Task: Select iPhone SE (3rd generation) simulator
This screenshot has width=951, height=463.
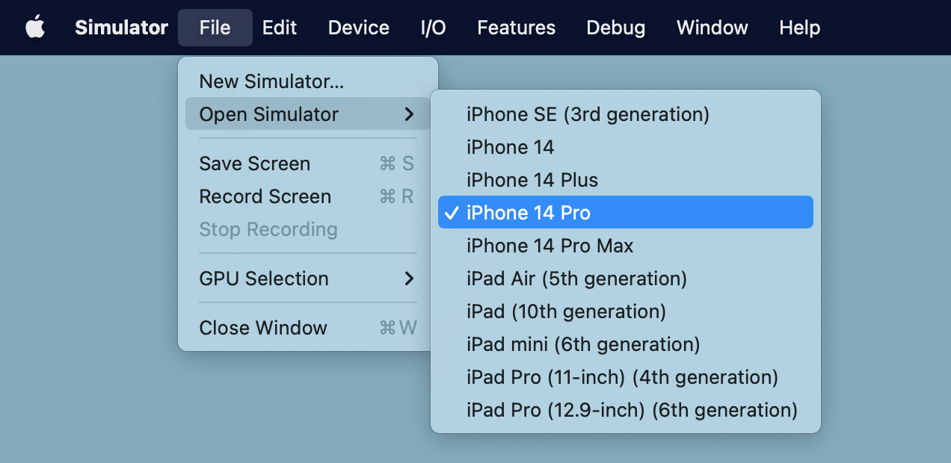Action: 588,114
